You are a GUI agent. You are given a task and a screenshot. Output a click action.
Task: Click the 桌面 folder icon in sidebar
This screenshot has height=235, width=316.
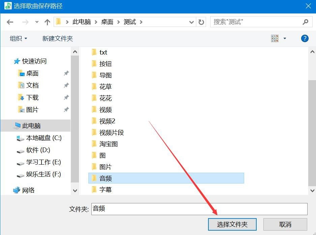coord(21,73)
